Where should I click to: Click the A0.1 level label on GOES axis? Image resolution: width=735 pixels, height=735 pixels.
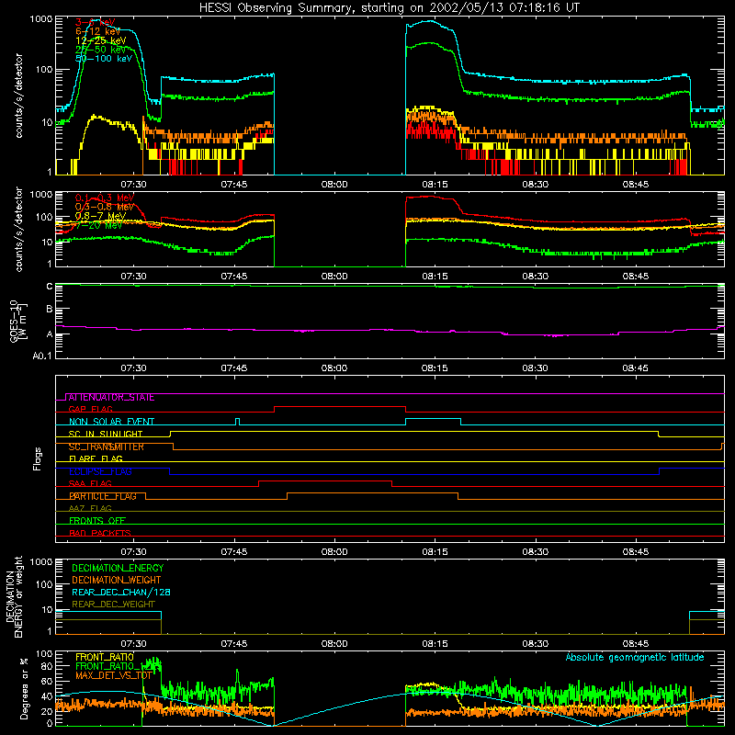pyautogui.click(x=42, y=356)
